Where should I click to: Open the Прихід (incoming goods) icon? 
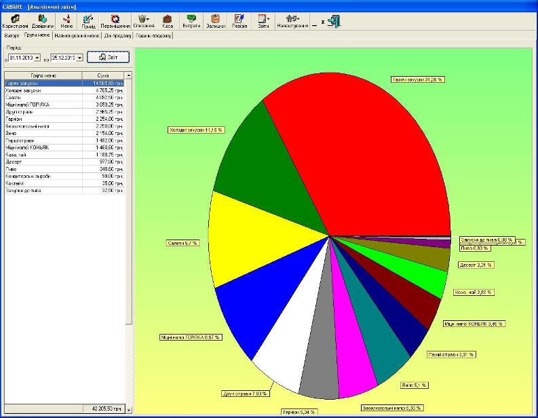pos(88,21)
